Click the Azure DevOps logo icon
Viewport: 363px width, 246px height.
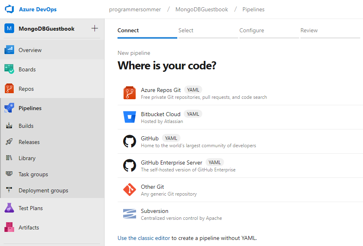pos(9,9)
